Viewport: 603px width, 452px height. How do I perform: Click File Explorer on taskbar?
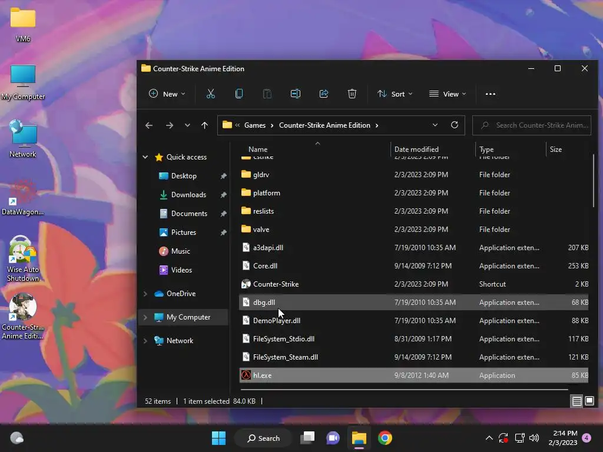point(359,438)
